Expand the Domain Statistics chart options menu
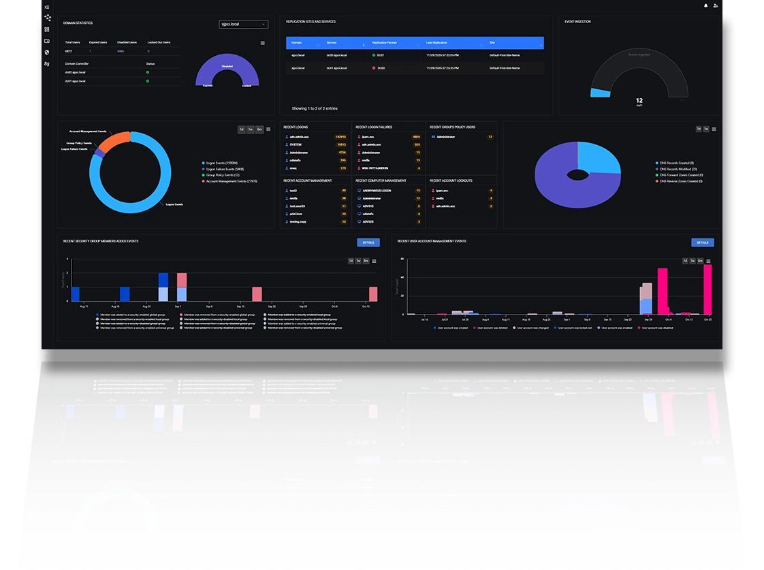Screen dimensions: 764x570 [x=263, y=43]
